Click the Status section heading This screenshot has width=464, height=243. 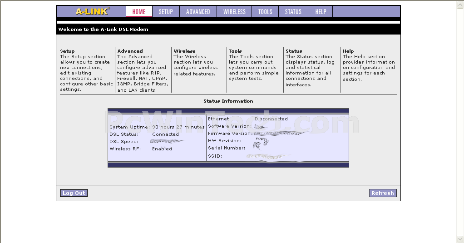[294, 51]
